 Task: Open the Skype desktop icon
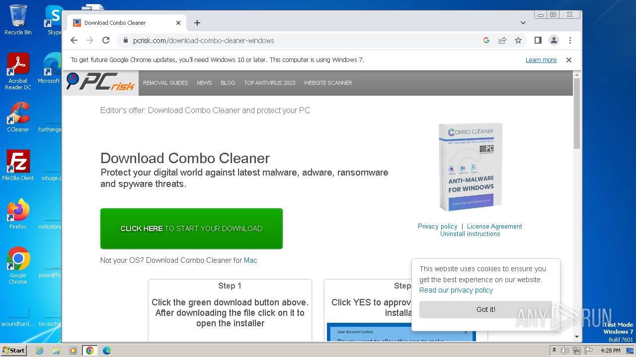(x=54, y=20)
